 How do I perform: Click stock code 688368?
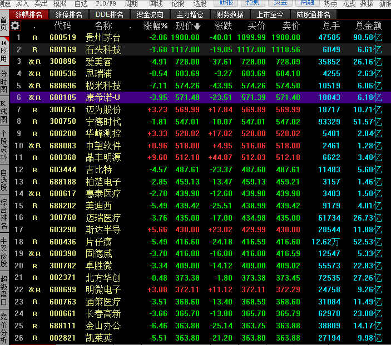click(x=63, y=158)
